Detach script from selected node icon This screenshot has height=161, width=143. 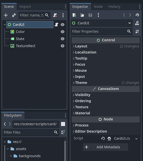55,15
